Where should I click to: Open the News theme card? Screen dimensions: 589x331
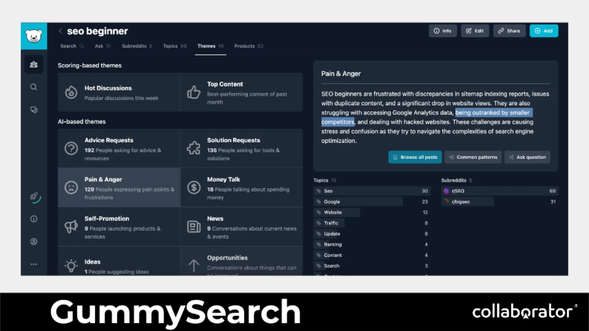[241, 227]
